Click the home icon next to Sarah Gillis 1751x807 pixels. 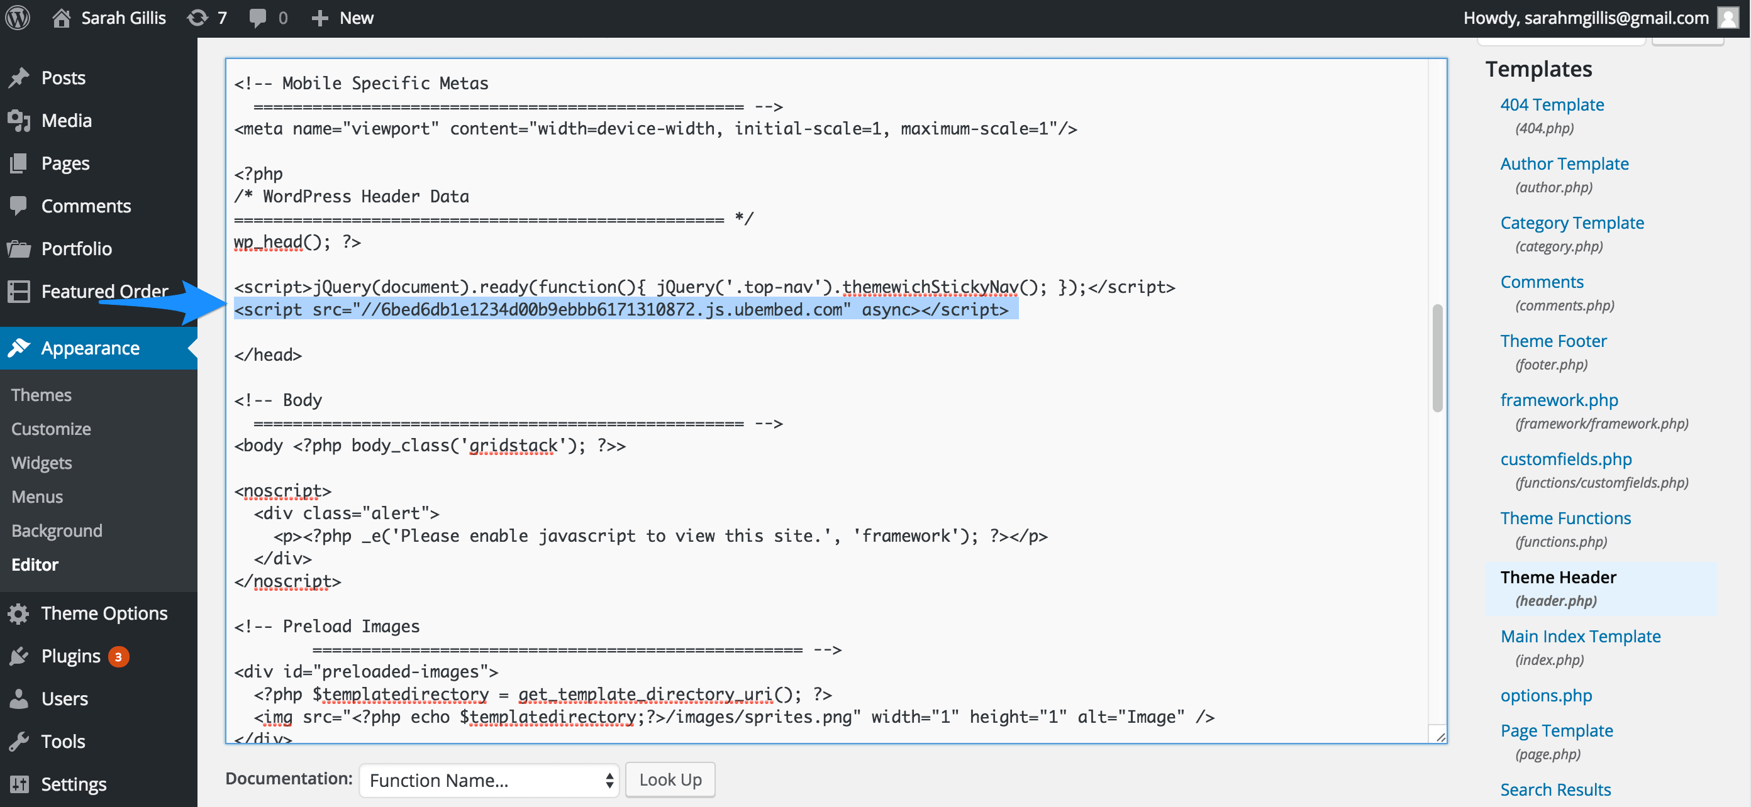pyautogui.click(x=61, y=18)
